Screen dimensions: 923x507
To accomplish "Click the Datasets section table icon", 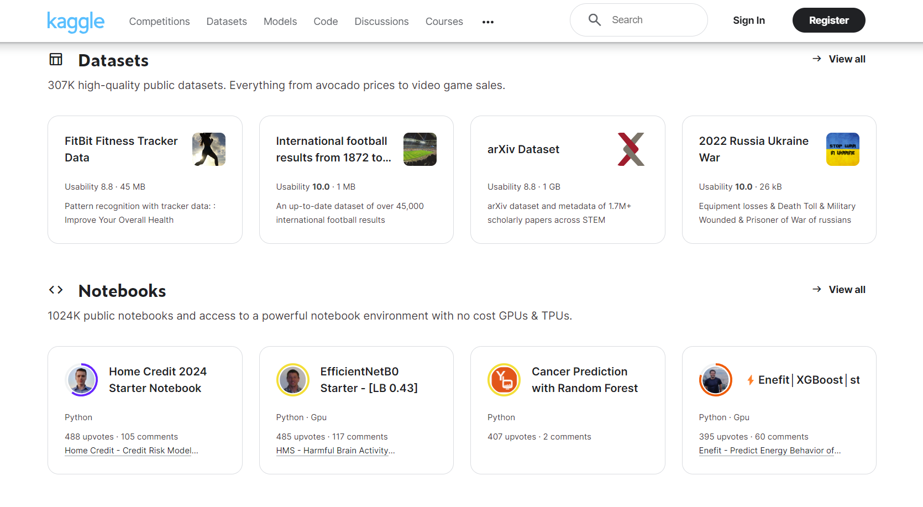I will (x=56, y=59).
